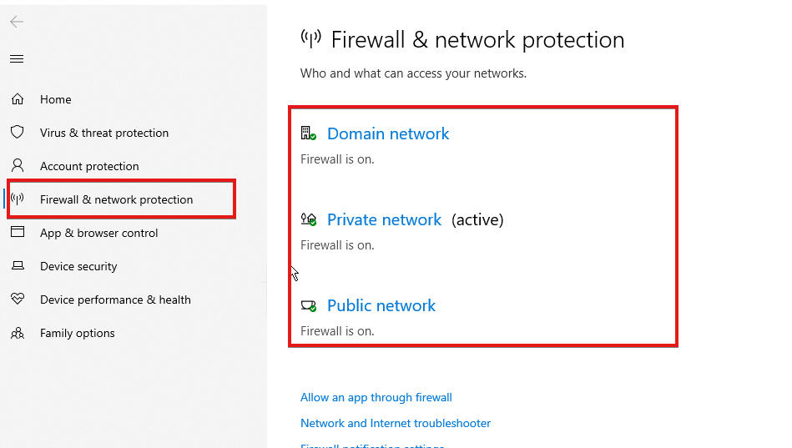Click the heart icon for Device performance
Screen dimensions: 792x448
18,299
